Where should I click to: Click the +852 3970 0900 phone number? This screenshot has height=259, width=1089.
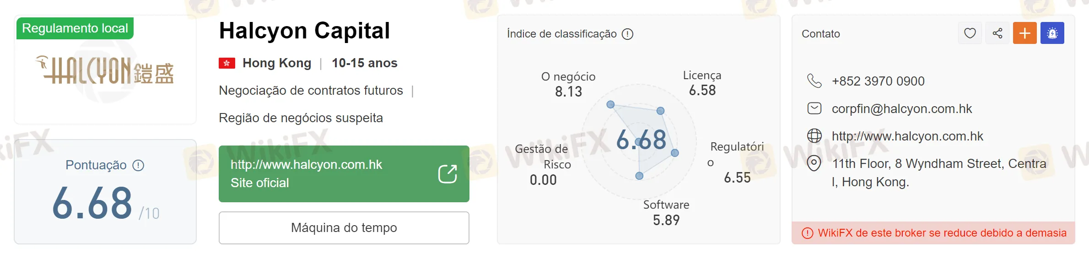click(x=878, y=81)
